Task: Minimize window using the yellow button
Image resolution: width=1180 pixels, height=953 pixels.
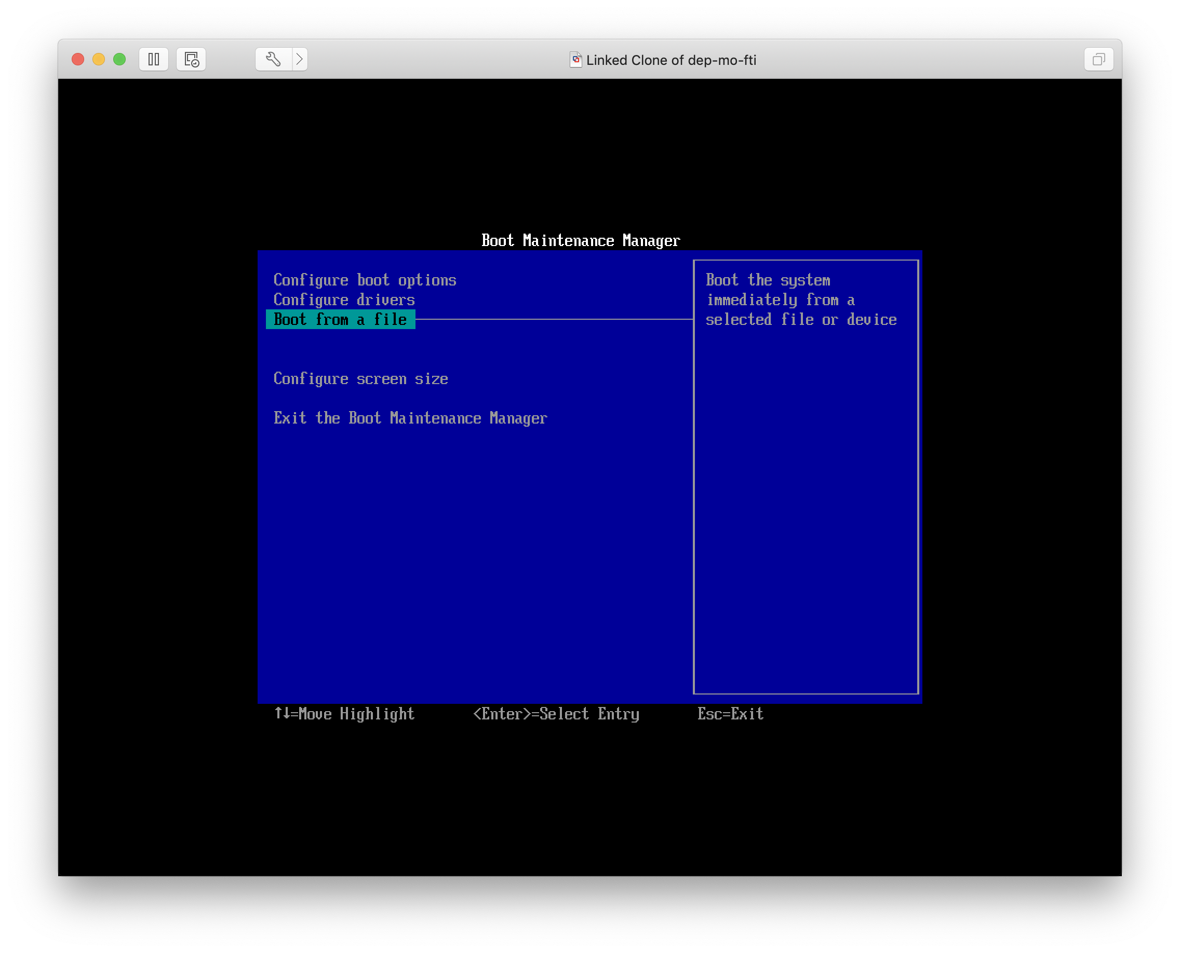Action: (x=99, y=59)
